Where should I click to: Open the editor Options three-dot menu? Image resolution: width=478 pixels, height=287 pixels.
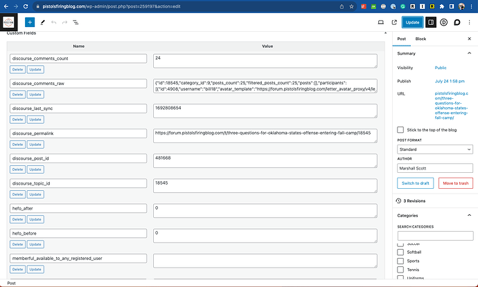(x=470, y=22)
